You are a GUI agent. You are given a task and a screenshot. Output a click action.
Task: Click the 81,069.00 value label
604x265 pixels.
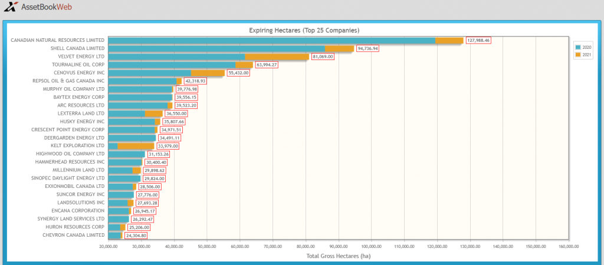coord(323,57)
